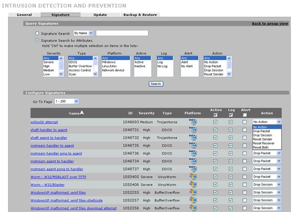Follow the Back to group view link
Screen dimensions: 291x212
270,23
